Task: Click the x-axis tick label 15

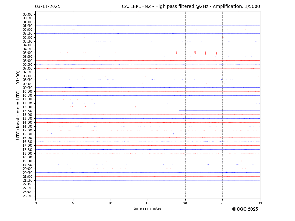Action: (148, 203)
